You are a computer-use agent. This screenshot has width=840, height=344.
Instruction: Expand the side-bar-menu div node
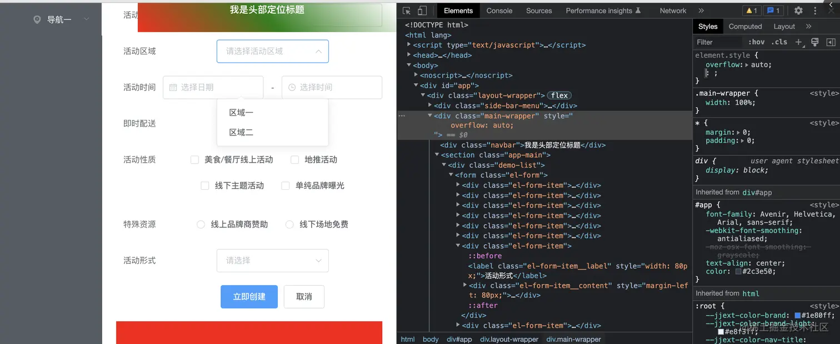pyautogui.click(x=430, y=105)
